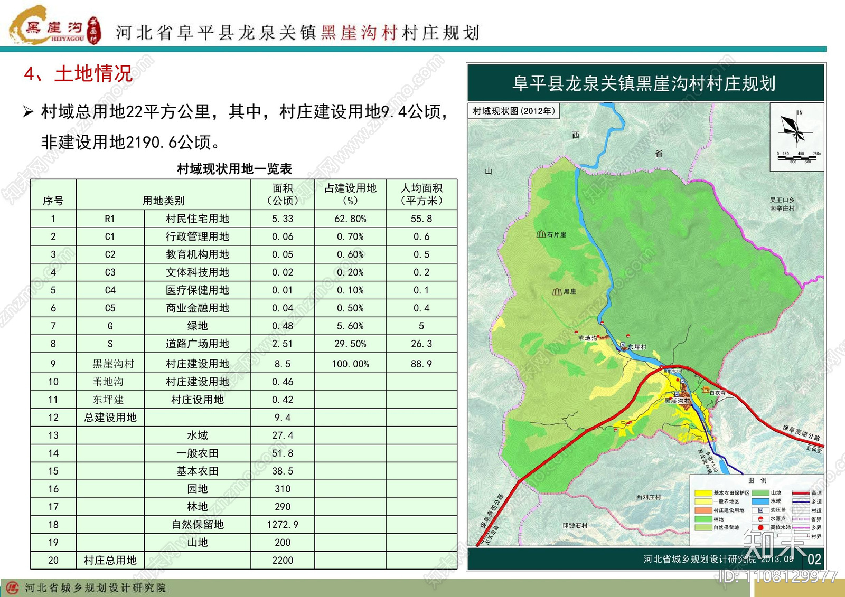The image size is (845, 597).
Task: Click the green 林地 legend swatch
Action: point(703,519)
